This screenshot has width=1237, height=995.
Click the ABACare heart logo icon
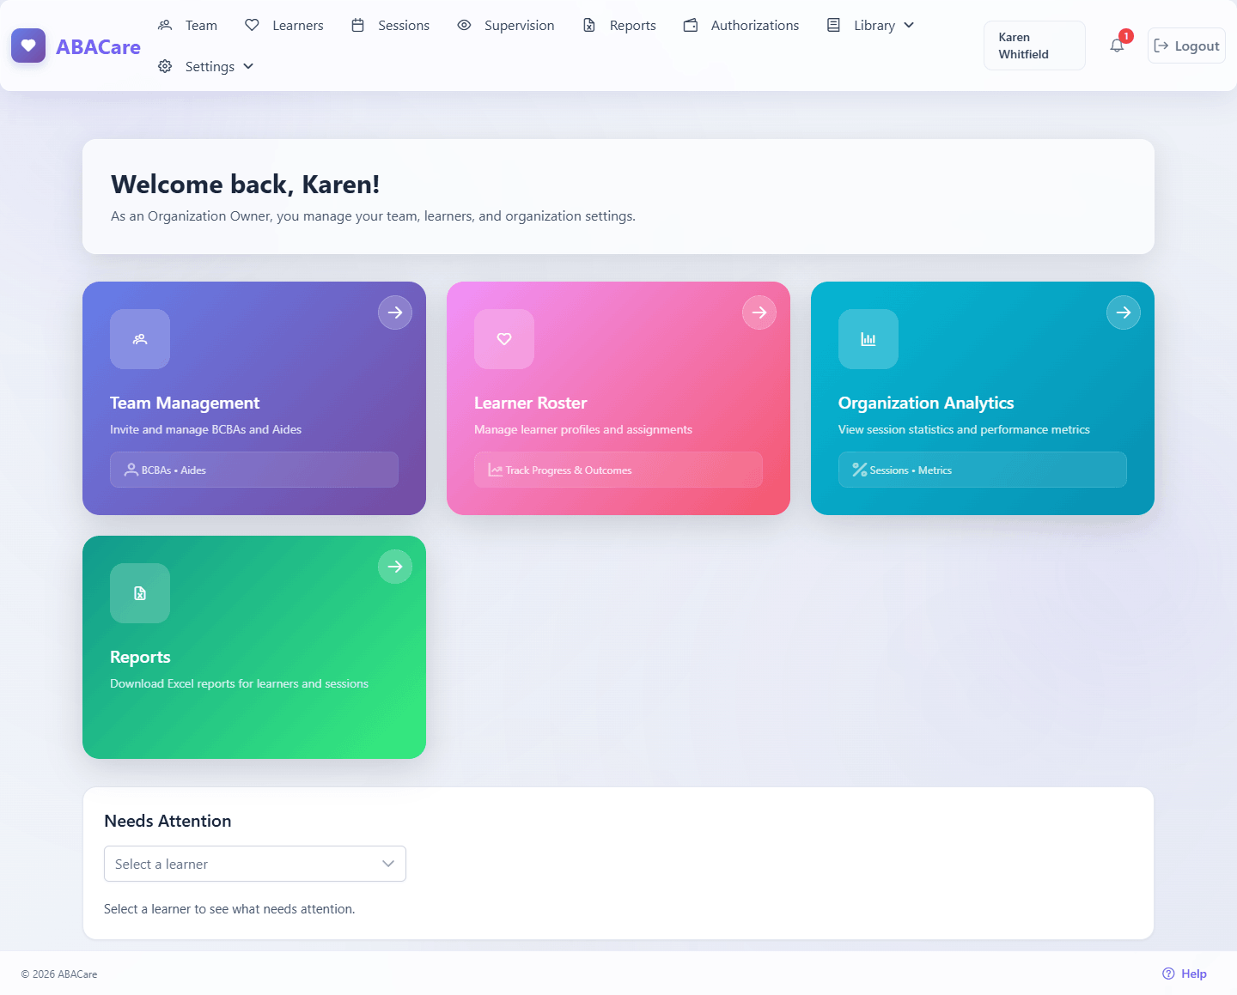pyautogui.click(x=28, y=46)
